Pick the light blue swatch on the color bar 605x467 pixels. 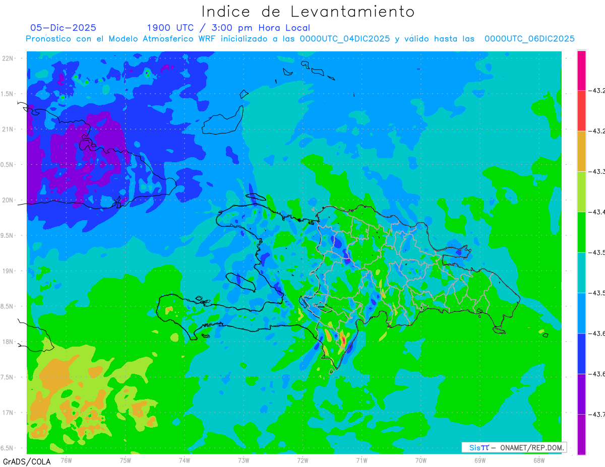pyautogui.click(x=581, y=313)
